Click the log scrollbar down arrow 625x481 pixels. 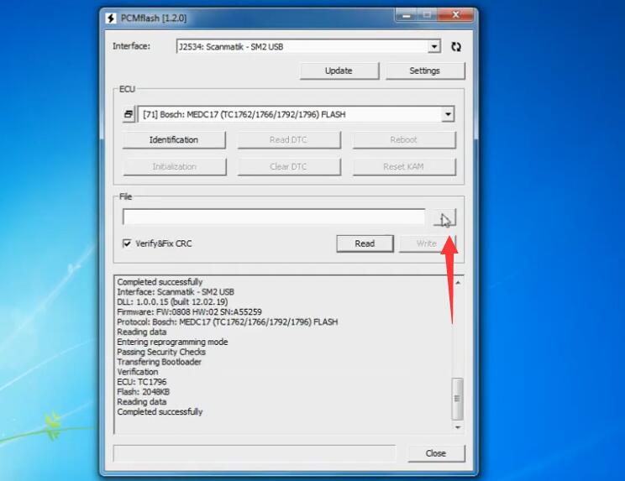(x=458, y=426)
